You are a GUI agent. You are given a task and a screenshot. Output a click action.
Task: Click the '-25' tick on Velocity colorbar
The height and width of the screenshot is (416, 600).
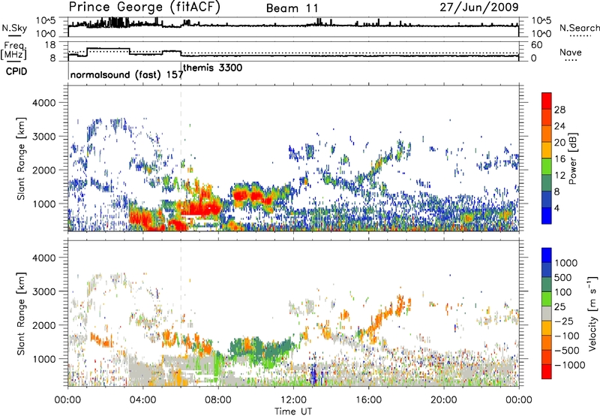(564, 321)
